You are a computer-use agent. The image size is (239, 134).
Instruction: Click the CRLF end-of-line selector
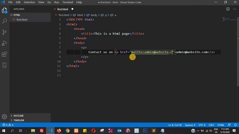pyautogui.click(x=211, y=125)
